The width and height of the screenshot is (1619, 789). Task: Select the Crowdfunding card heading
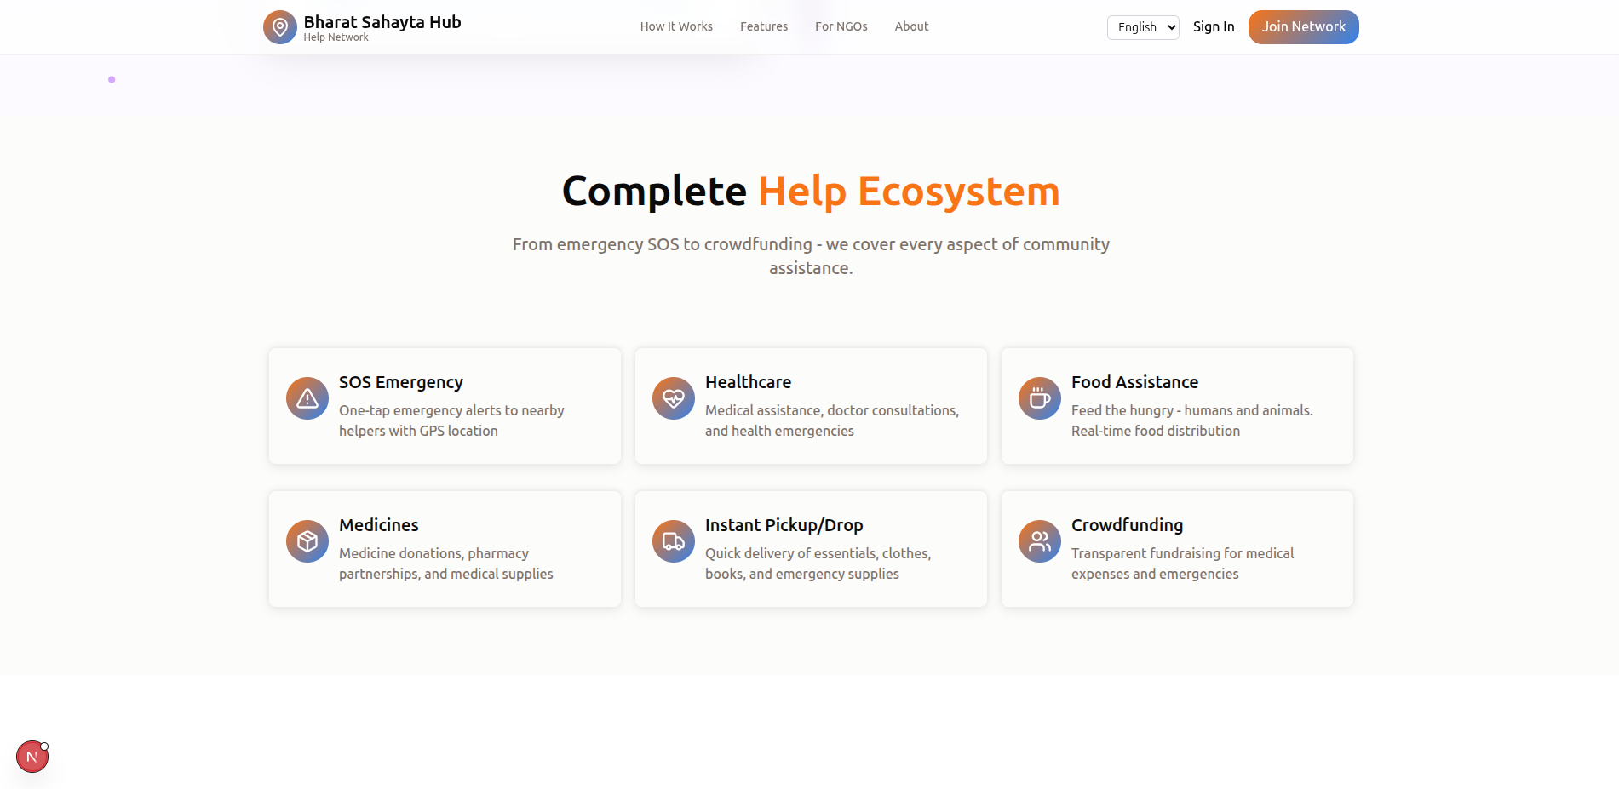(1127, 525)
